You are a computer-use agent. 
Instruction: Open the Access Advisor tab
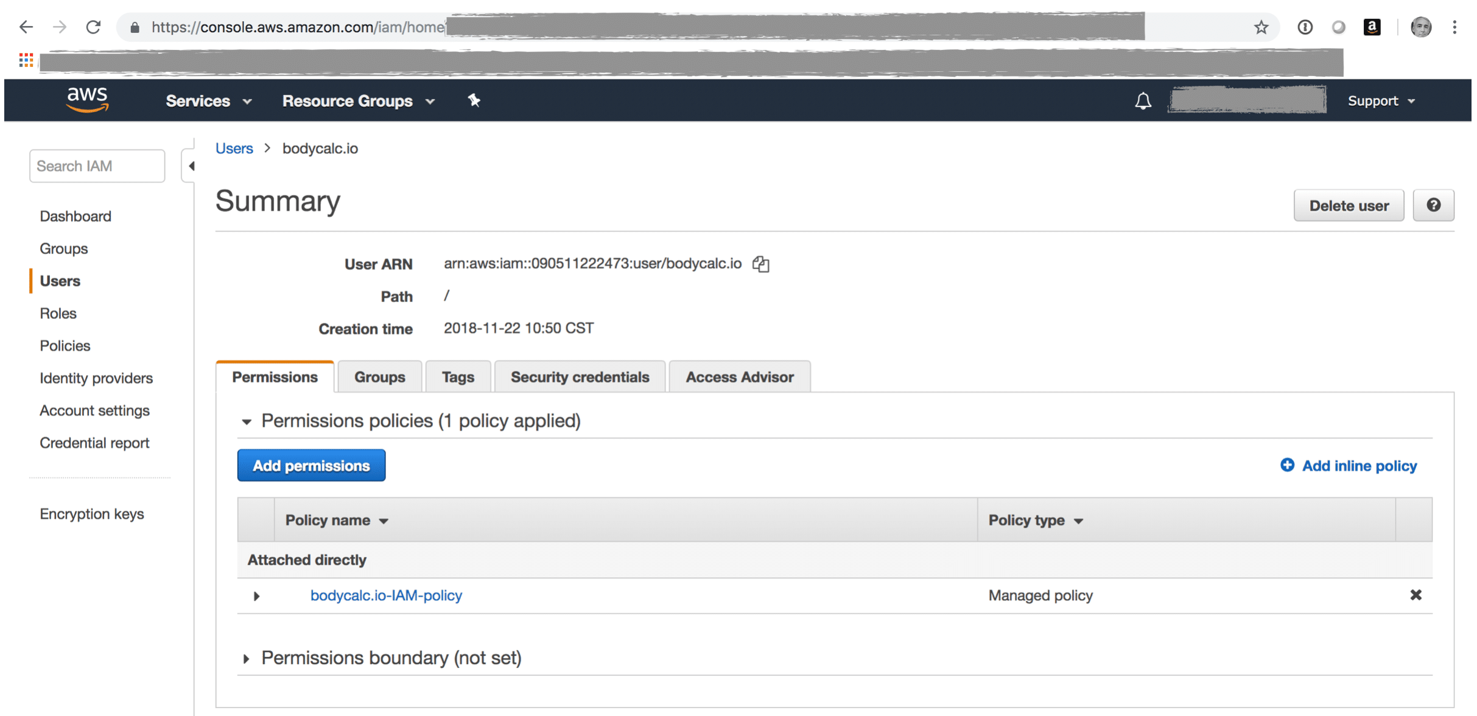(739, 377)
